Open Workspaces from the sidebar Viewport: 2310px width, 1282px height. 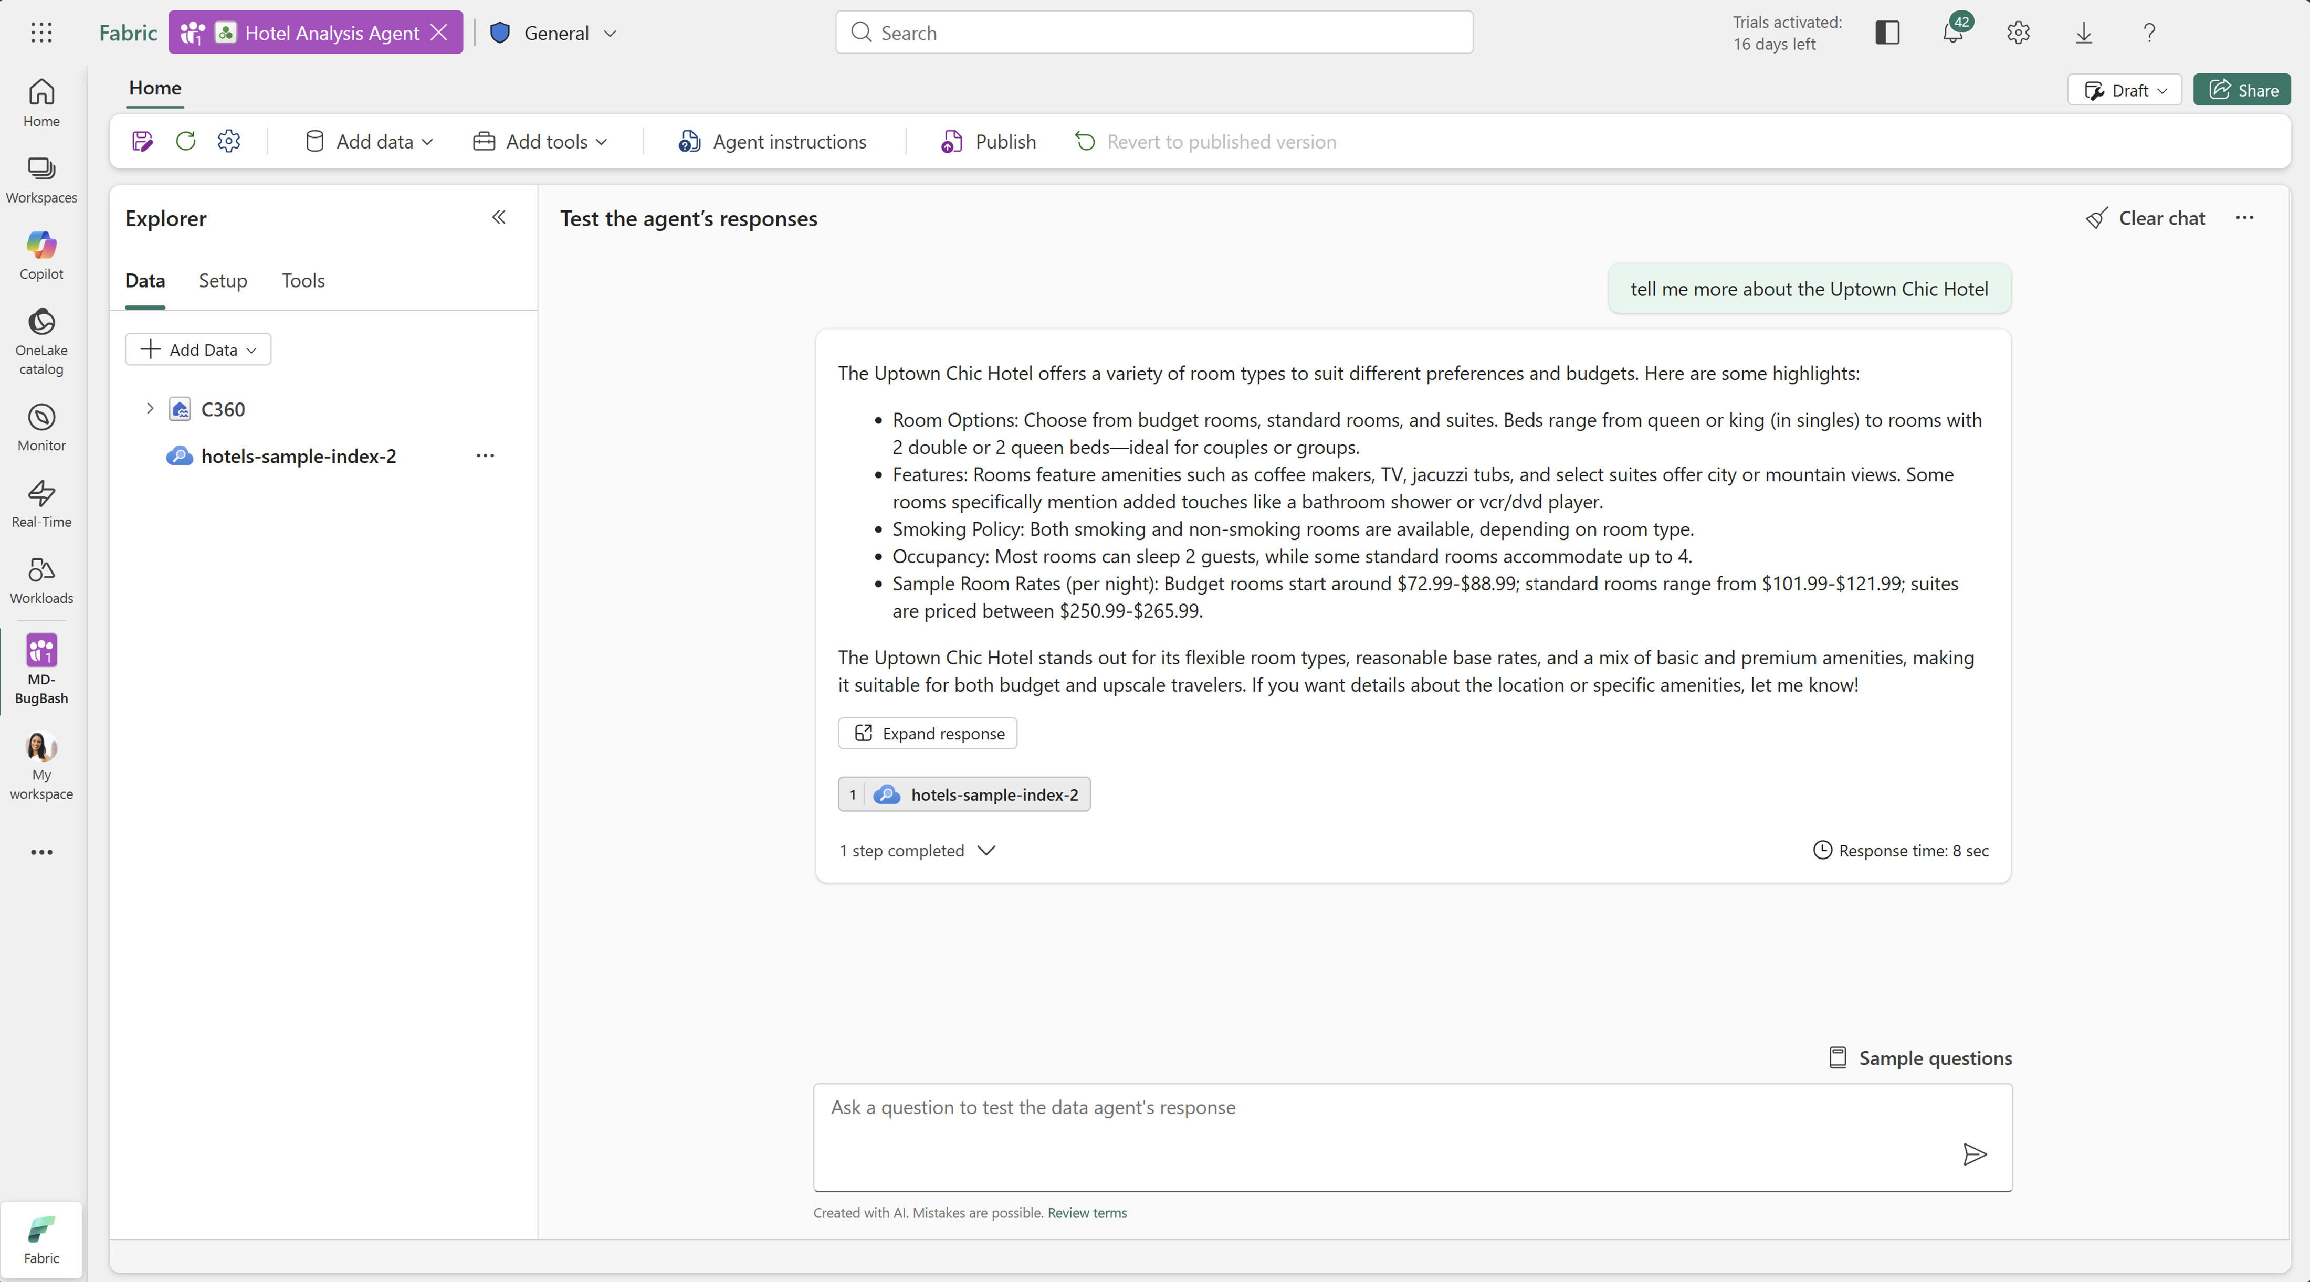pos(41,179)
